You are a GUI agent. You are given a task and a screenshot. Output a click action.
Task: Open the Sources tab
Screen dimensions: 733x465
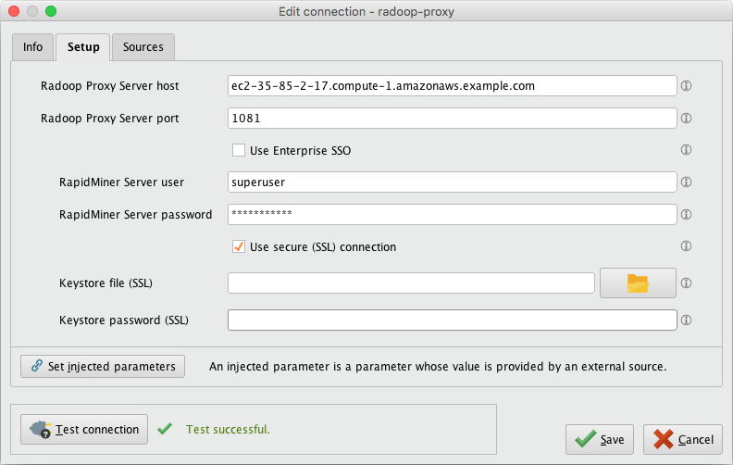click(143, 47)
